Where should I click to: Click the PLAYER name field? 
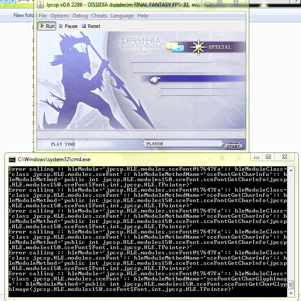pyautogui.click(x=183, y=144)
